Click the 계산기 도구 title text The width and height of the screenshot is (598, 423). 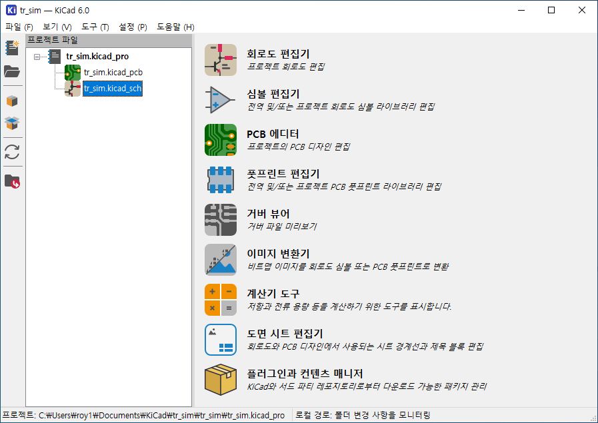coord(273,294)
